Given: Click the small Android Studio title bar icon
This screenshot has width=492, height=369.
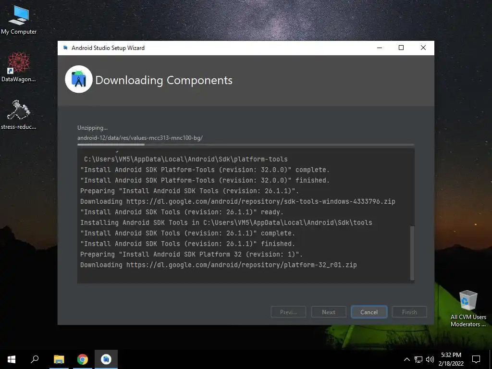Looking at the screenshot, I should pyautogui.click(x=65, y=48).
